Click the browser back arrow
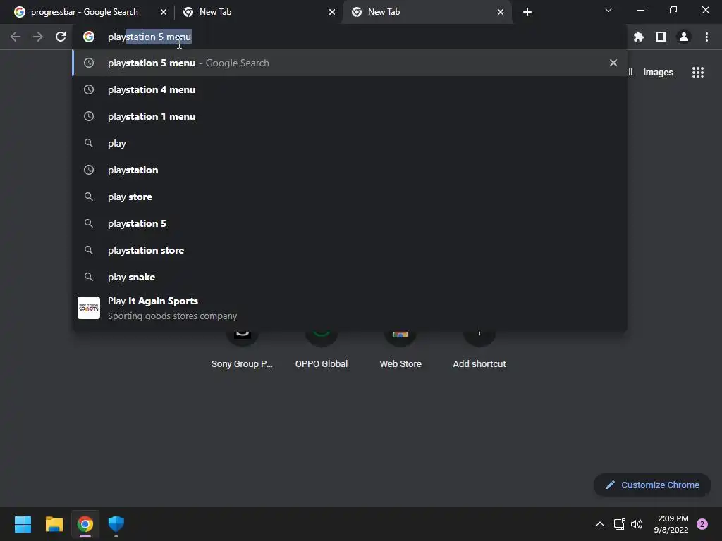Screen dimensions: 722x541 tap(16, 37)
